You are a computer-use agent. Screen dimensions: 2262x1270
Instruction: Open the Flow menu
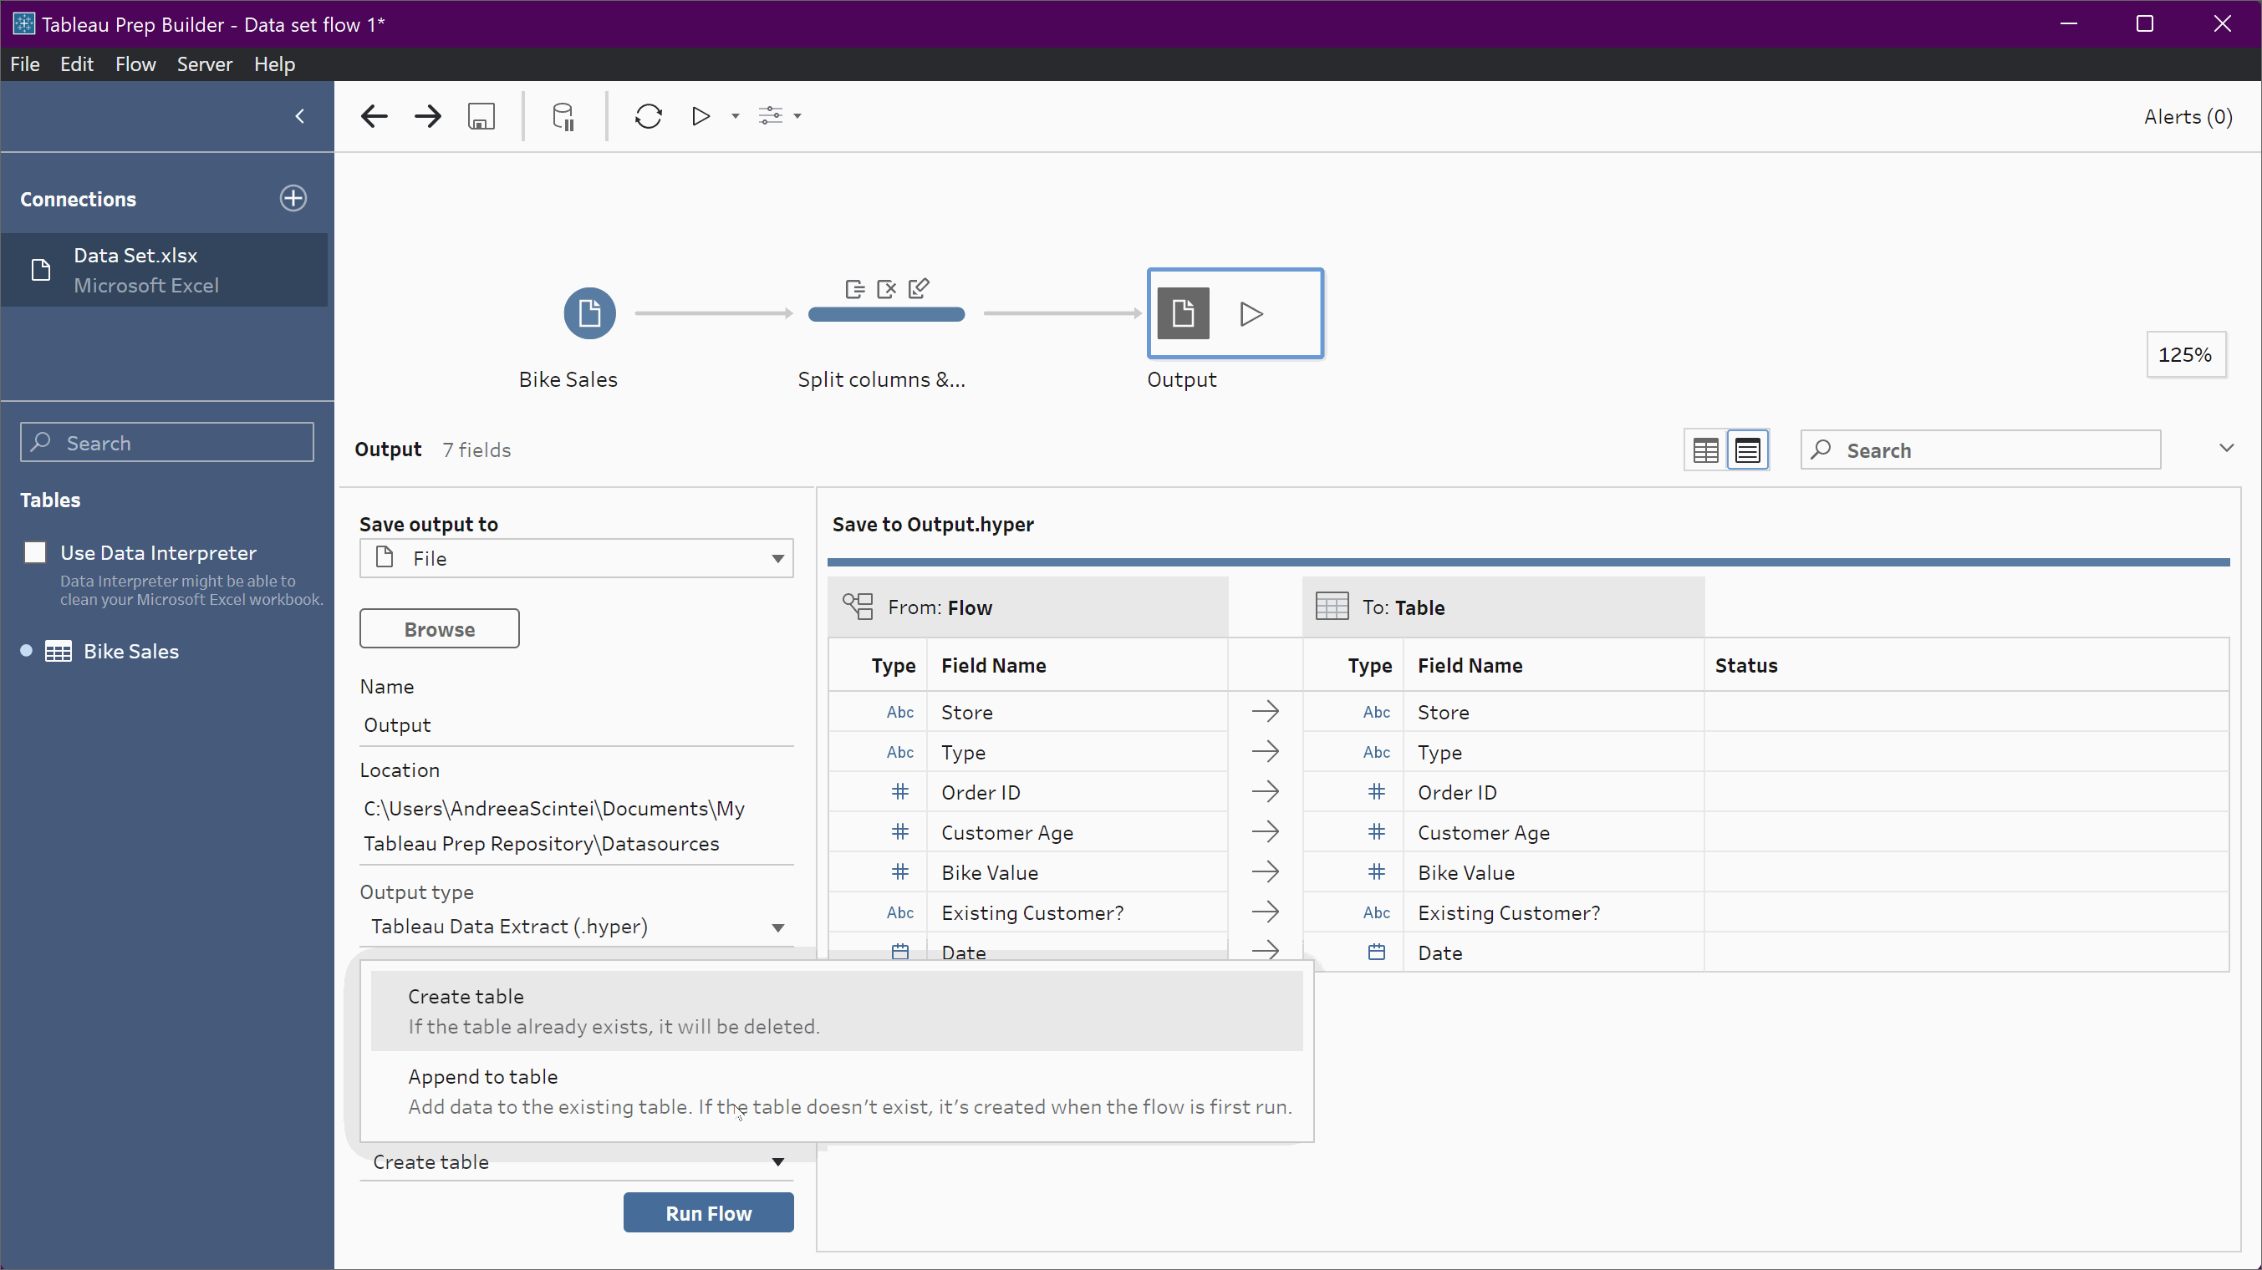point(135,64)
